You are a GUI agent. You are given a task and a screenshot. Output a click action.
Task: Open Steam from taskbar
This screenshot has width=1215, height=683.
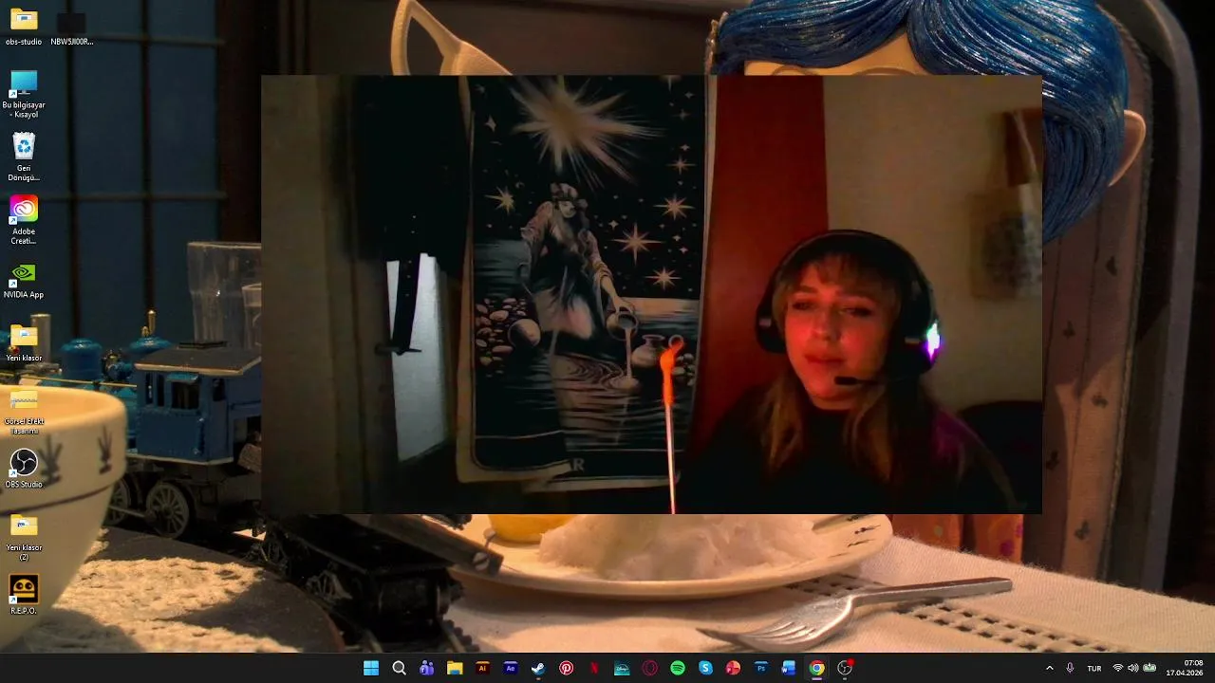click(x=538, y=668)
